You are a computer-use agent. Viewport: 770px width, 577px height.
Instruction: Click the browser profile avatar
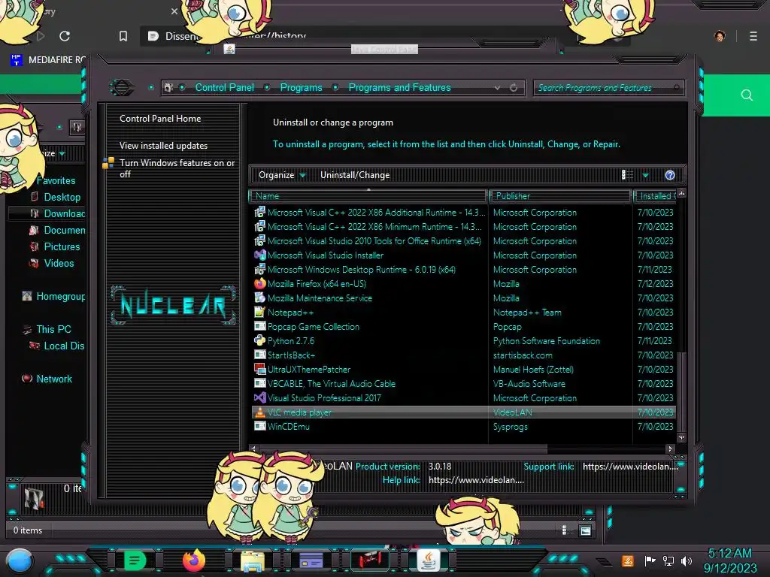pyautogui.click(x=720, y=36)
